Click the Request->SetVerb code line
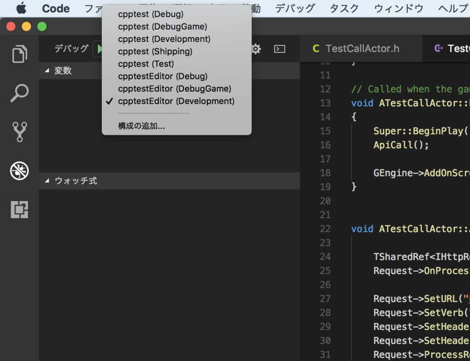Image resolution: width=470 pixels, height=361 pixels. pos(421,313)
